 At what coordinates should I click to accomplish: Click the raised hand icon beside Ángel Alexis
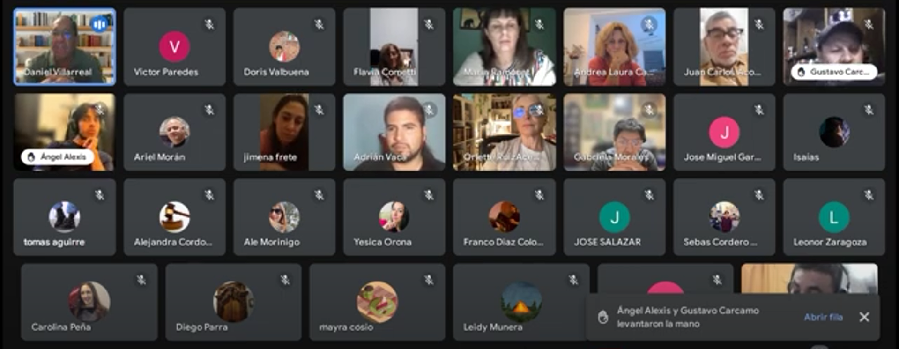[31, 157]
